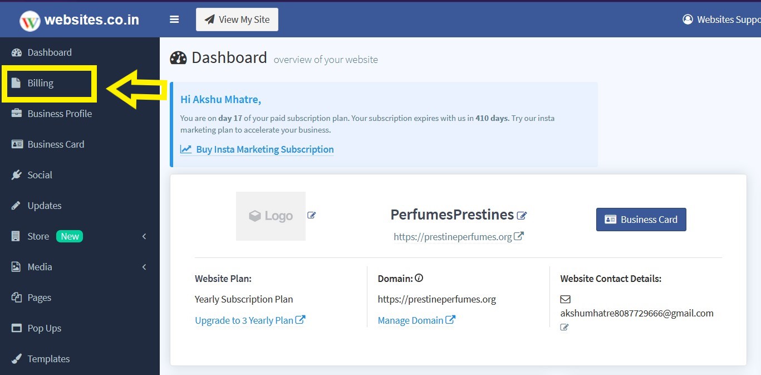Click the Billing document icon
This screenshot has width=761, height=375.
coord(17,83)
